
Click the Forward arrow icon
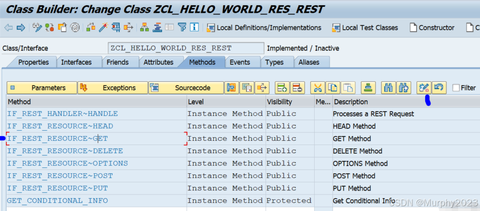[x=20, y=28]
